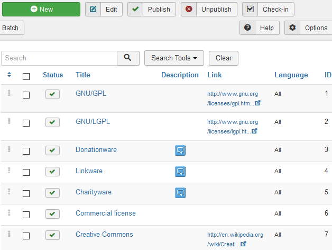Select the GNU/LGPL row checkbox
Viewport: 332px width, 250px height.
(26, 123)
